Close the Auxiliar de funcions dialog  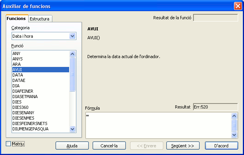pyautogui.click(x=237, y=6)
